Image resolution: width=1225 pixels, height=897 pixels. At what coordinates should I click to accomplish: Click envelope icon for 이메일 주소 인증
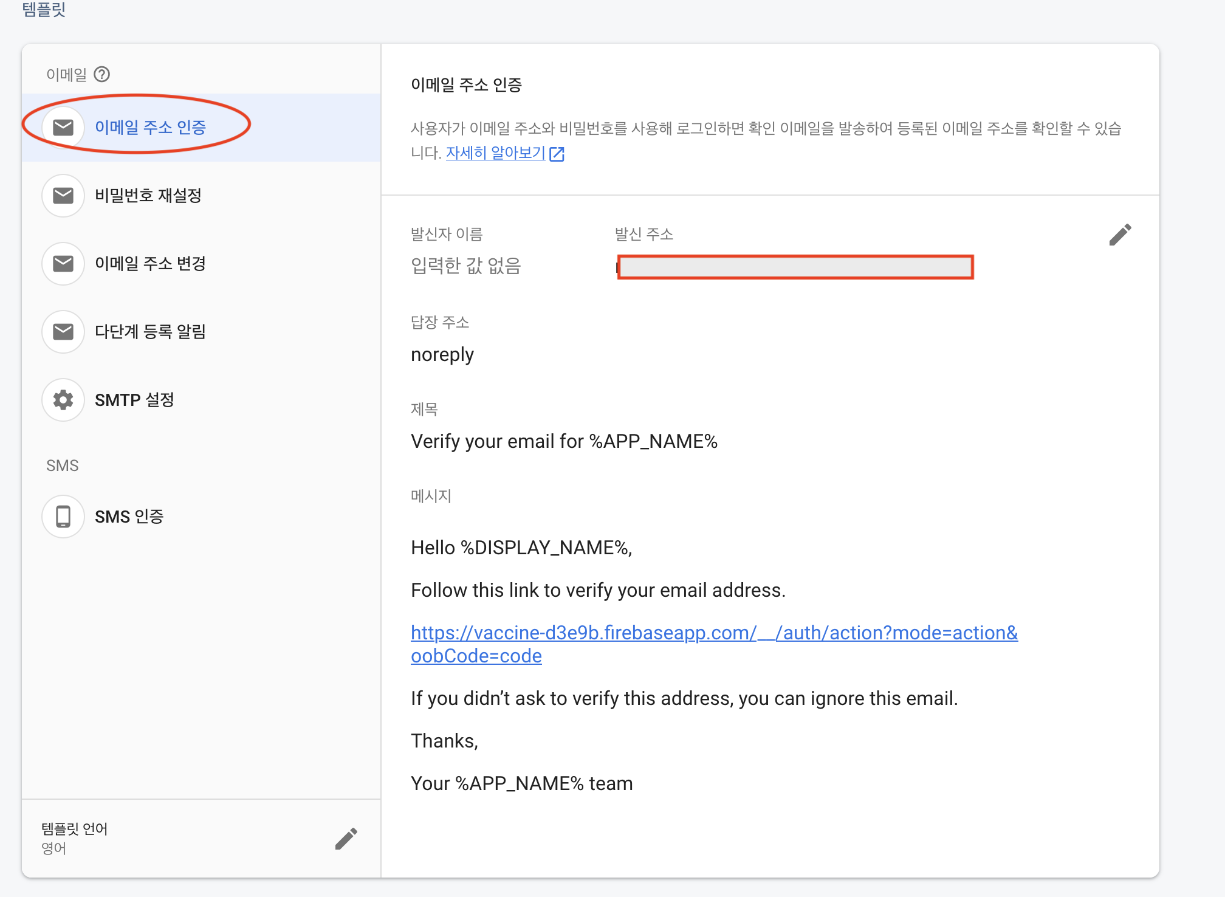pos(63,128)
